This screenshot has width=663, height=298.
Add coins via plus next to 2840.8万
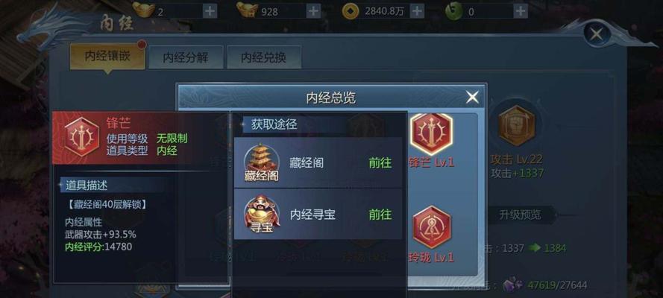pos(417,11)
